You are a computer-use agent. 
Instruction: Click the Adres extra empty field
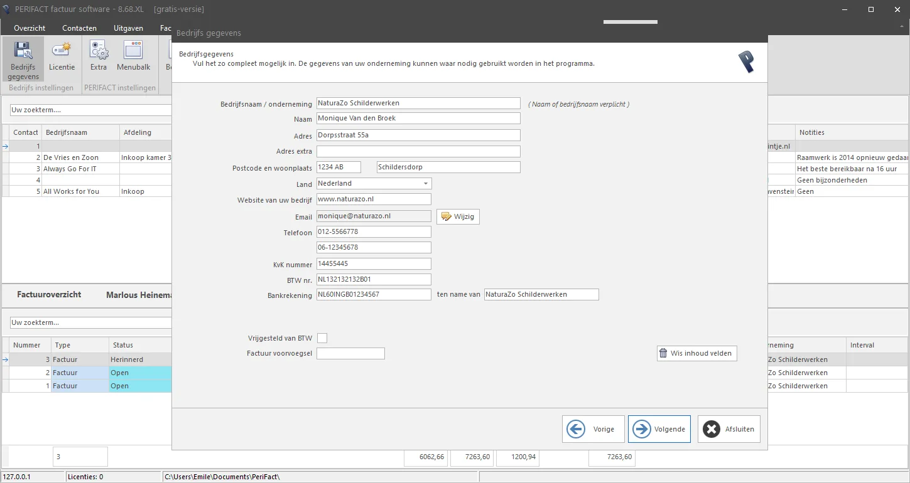(x=418, y=151)
